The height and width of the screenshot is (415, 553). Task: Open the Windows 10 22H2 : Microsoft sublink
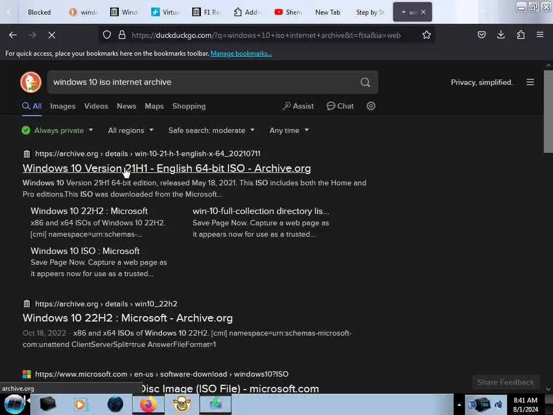[x=89, y=211]
